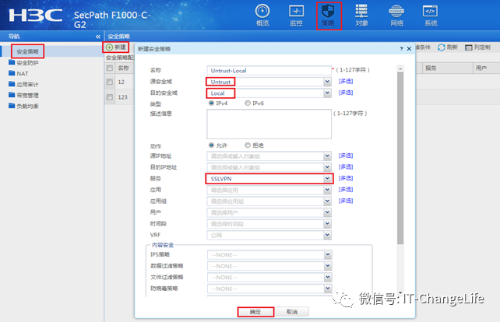Image resolution: width=500 pixels, height=322 pixels.
Task: Click 多选 link next to 源IP地址
Action: 346,156
